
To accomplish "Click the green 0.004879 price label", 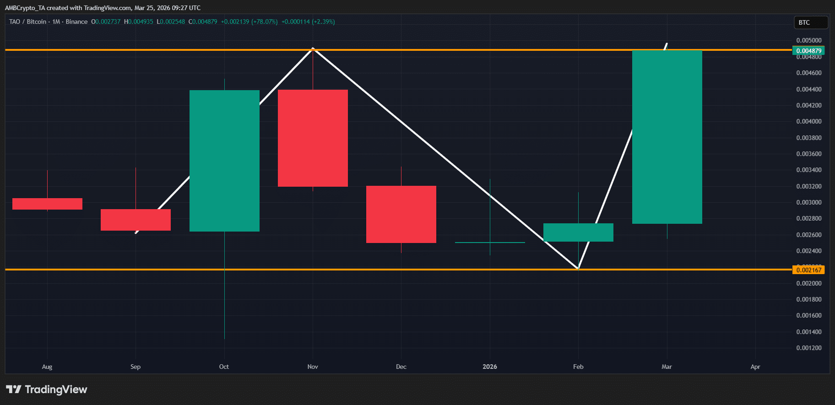I will click(808, 51).
